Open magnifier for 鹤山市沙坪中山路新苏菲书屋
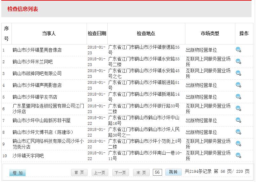The width and height of the screenshot is (256, 182). 238,120
